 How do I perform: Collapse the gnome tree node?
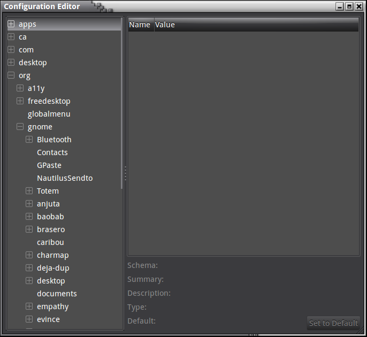pos(20,127)
